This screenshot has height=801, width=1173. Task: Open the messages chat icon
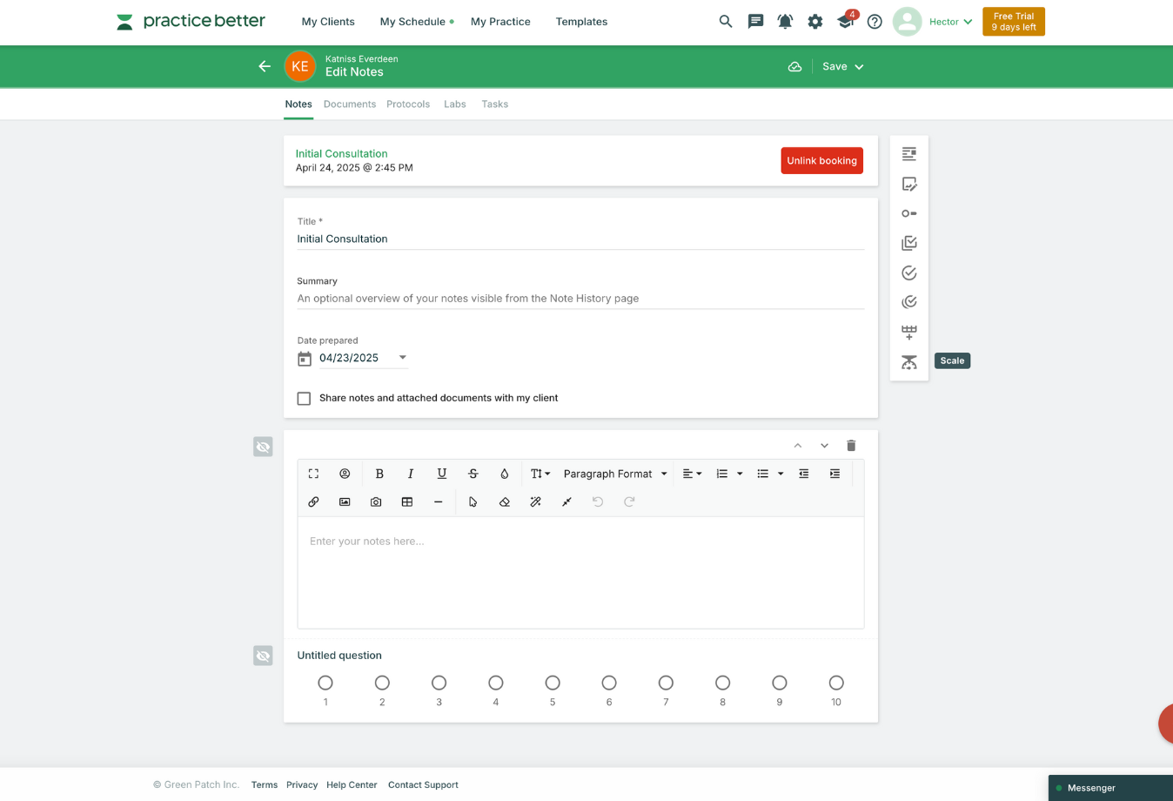pyautogui.click(x=755, y=22)
